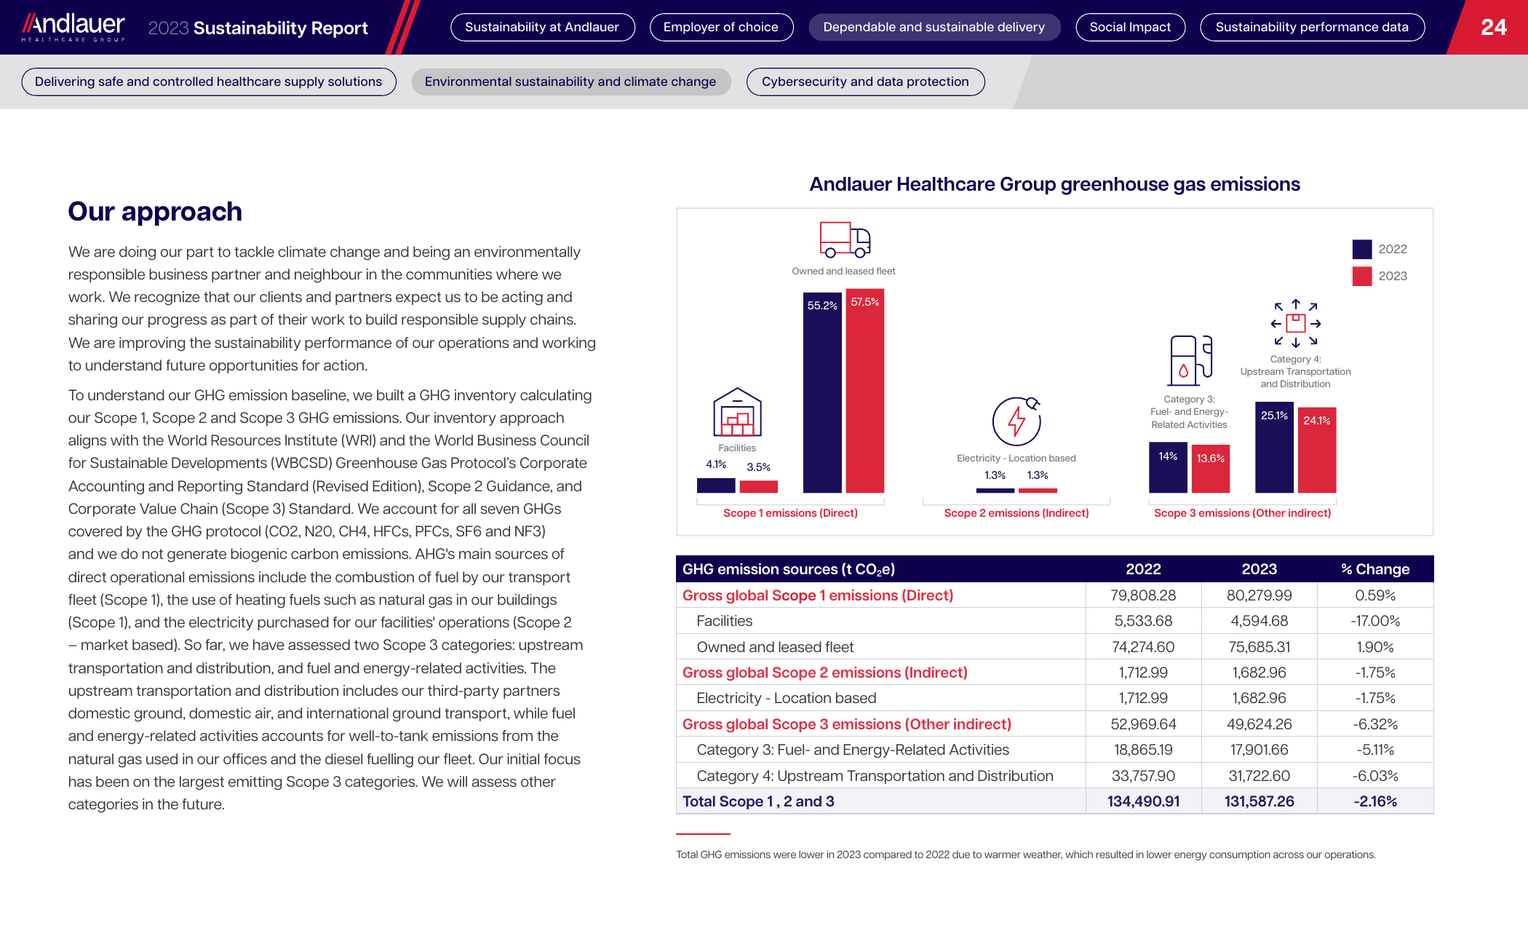
Task: Click the Facilities warehouse icon
Action: click(737, 411)
